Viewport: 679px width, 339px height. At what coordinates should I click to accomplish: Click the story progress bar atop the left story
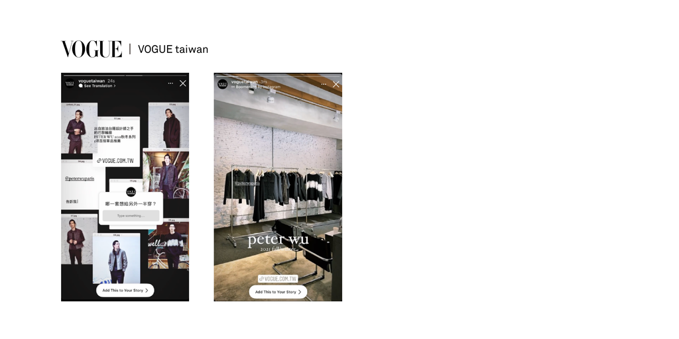[125, 75]
